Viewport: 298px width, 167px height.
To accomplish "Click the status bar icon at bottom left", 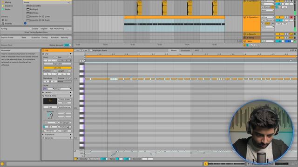I will point(2,164).
